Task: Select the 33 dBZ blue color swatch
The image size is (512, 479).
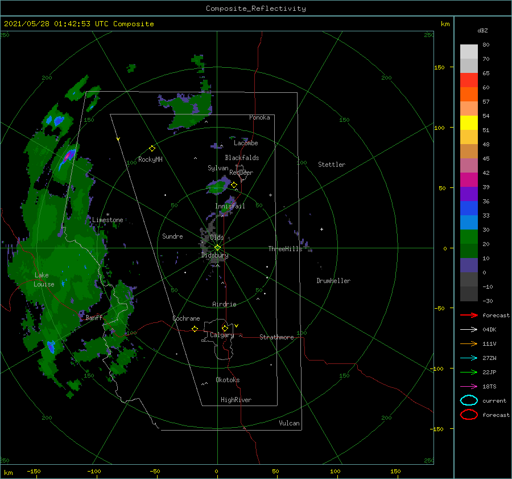Action: (469, 208)
